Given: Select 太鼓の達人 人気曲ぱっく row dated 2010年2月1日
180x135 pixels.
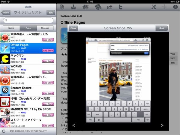Looking at the screenshot, I should tap(28, 80).
